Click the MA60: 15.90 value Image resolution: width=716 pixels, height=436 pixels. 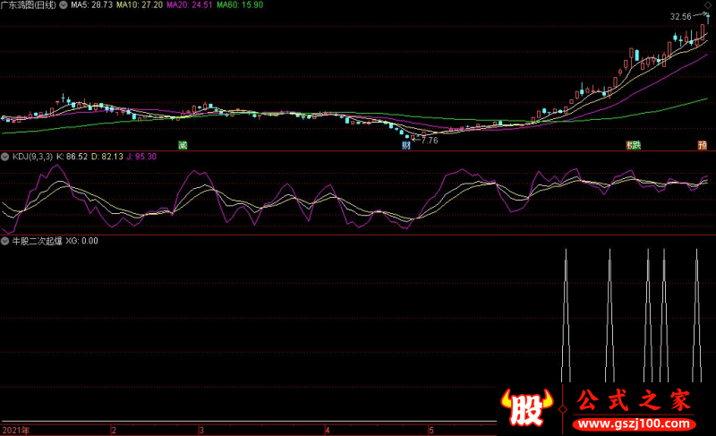point(240,5)
